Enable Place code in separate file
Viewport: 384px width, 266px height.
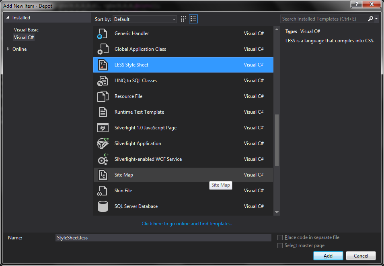coord(280,238)
